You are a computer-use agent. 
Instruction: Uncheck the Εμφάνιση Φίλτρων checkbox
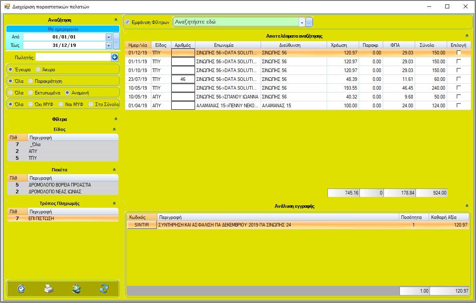pyautogui.click(x=128, y=22)
